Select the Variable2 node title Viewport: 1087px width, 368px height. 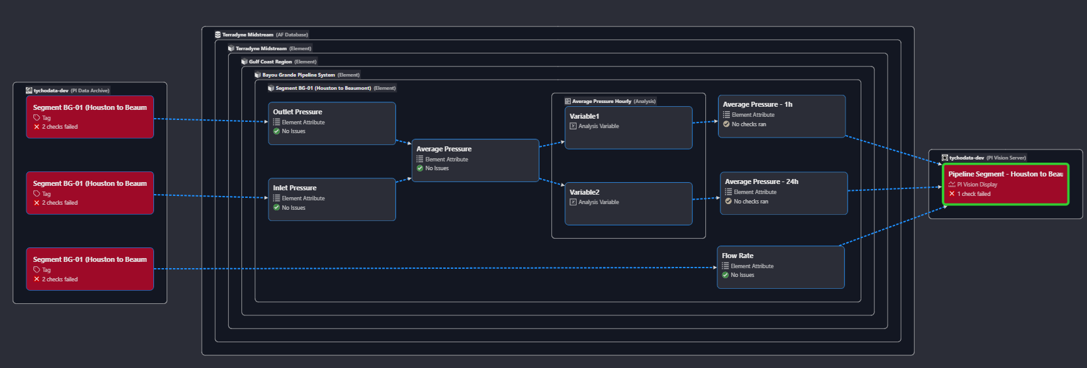coord(585,192)
